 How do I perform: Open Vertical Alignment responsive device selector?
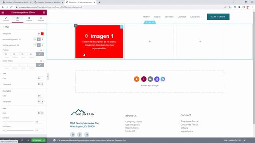click(x=18, y=45)
